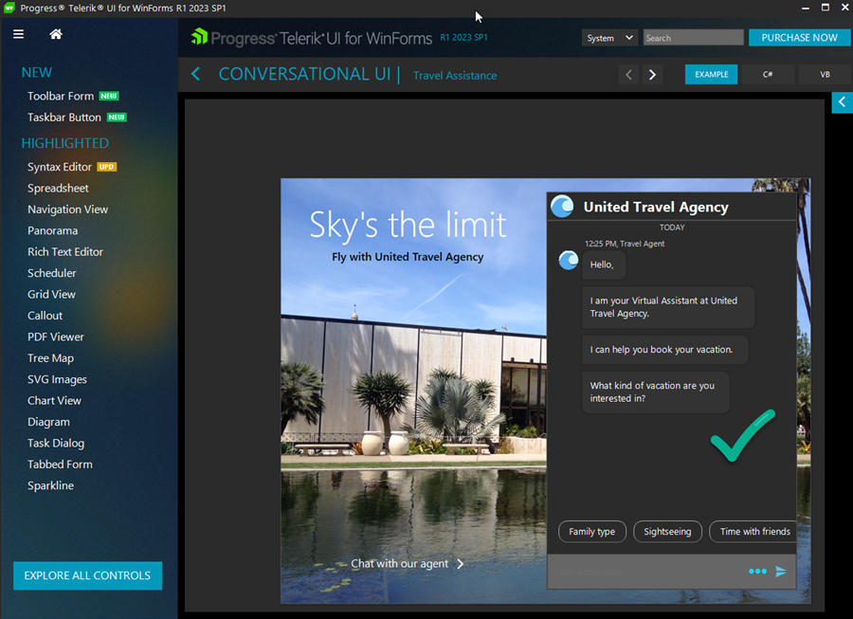Viewport: 853px width, 619px height.
Task: Click the send message arrow icon
Action: tap(781, 572)
